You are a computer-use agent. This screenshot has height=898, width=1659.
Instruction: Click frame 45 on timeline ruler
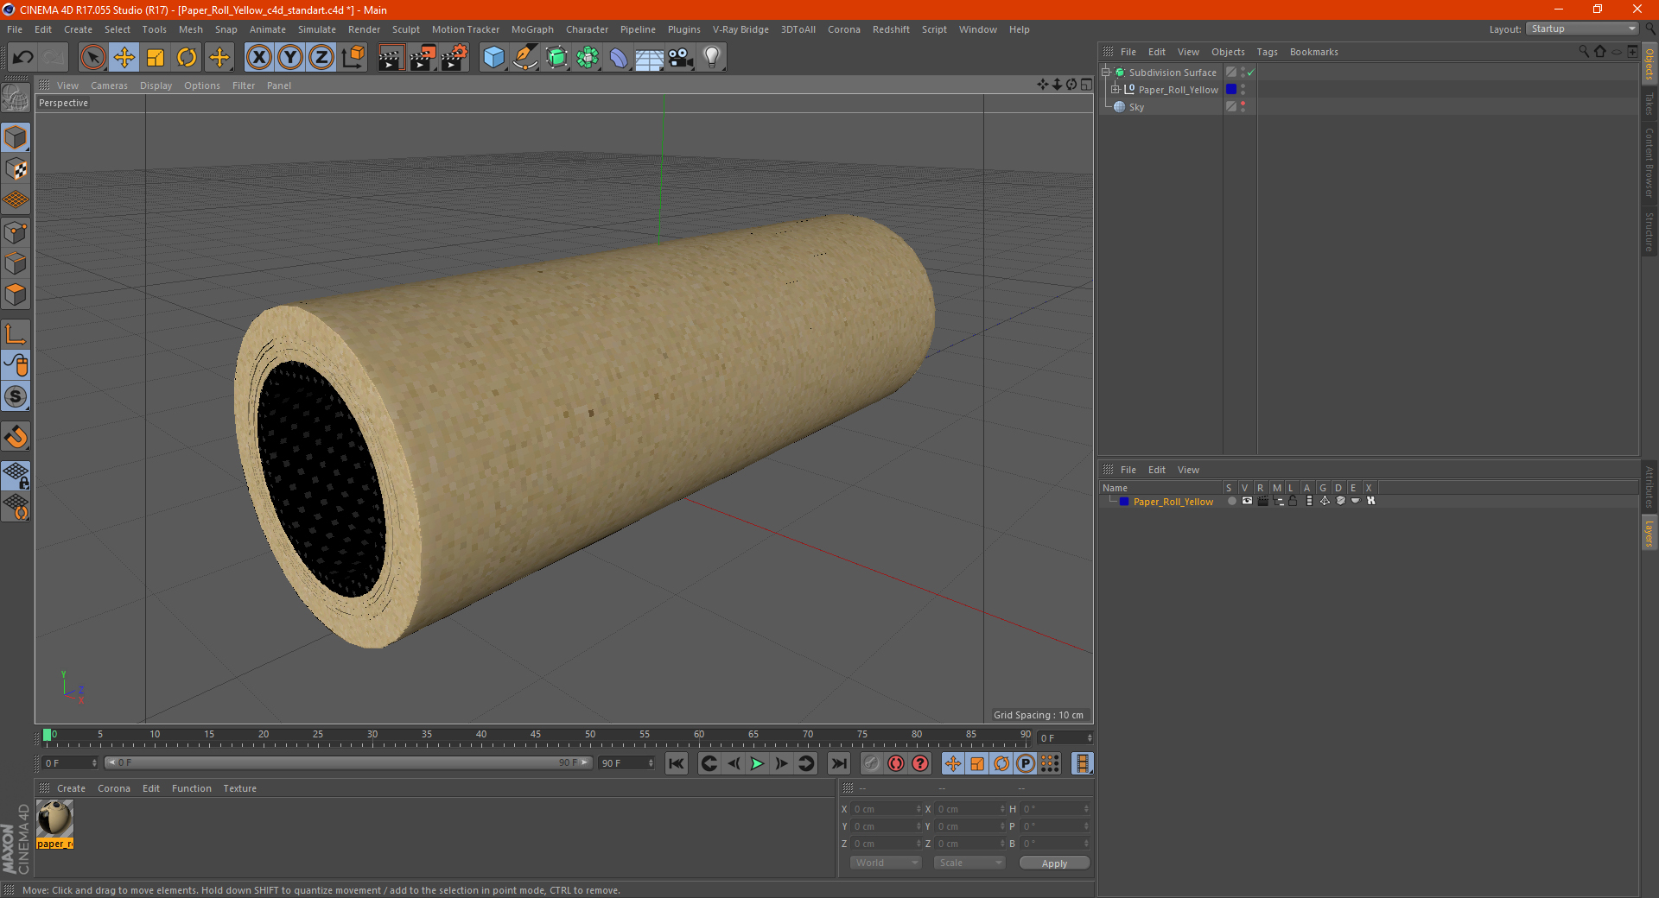[536, 736]
